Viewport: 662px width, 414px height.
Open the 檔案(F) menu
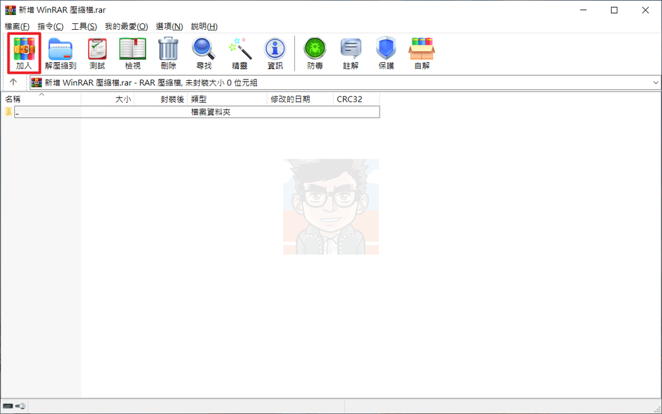coord(17,26)
